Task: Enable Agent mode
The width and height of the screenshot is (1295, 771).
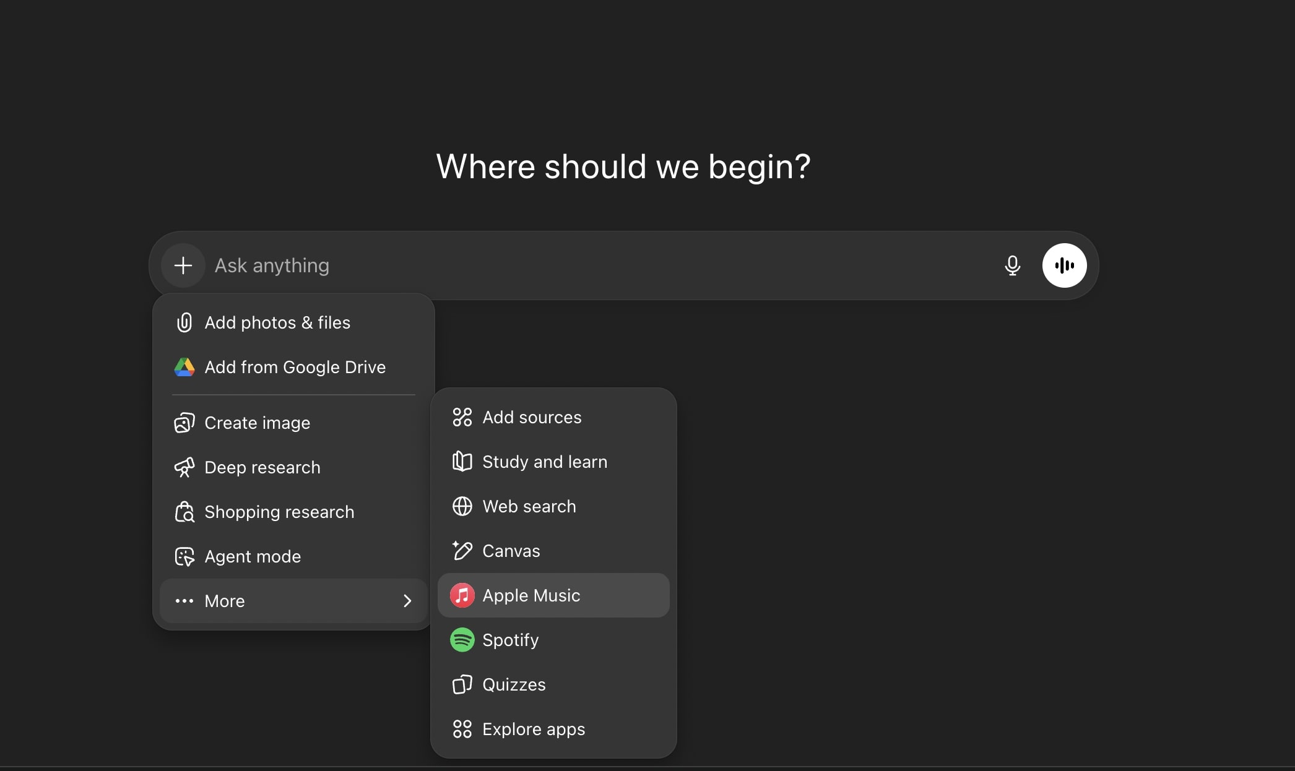Action: [253, 556]
